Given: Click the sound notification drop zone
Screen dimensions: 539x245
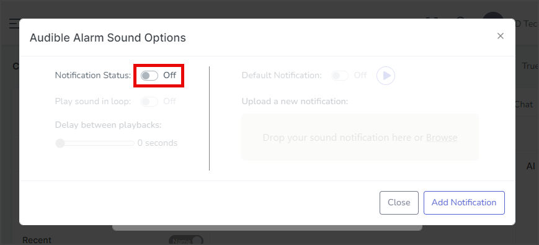Looking at the screenshot, I should [360, 137].
